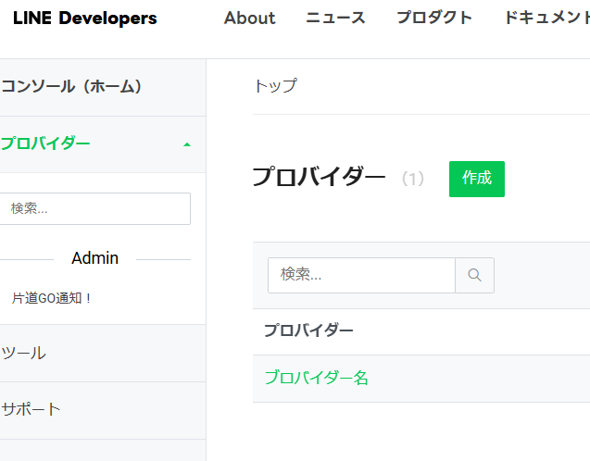Viewport: 590px width, 461px height.
Task: Open 片道GO通知! provider in sidebar
Action: pos(51,298)
